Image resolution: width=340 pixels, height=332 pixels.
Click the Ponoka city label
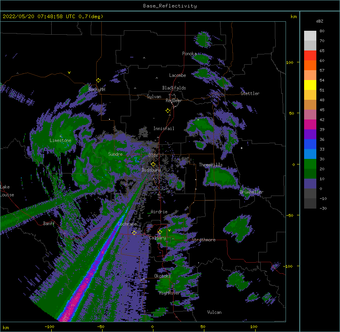click(x=189, y=54)
